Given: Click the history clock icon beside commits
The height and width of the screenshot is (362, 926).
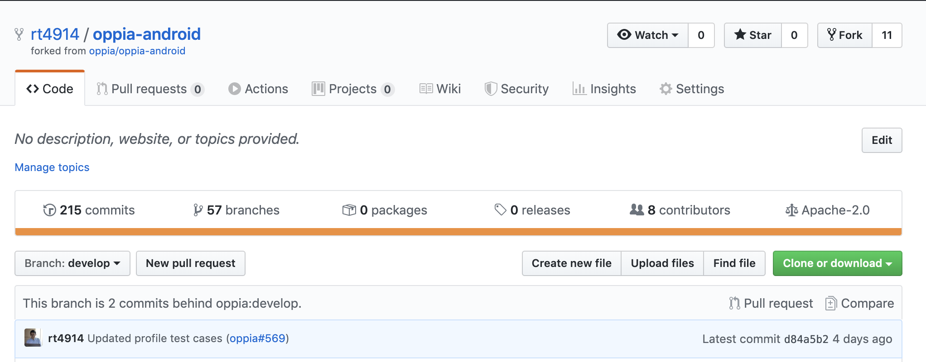Looking at the screenshot, I should [49, 210].
